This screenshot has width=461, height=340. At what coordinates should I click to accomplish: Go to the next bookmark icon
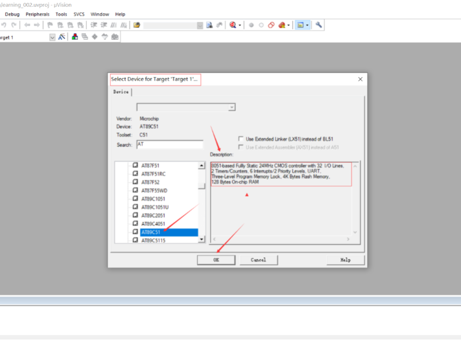click(70, 25)
